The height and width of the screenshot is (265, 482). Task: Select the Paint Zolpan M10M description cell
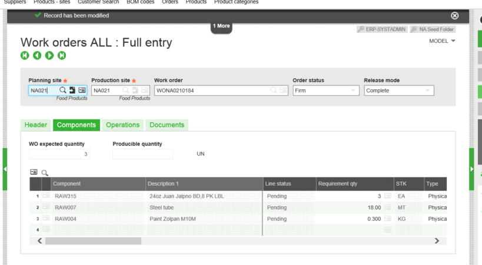click(x=204, y=219)
